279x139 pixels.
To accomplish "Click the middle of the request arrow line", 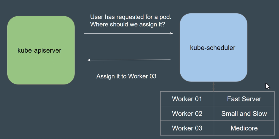I will 128,33.
